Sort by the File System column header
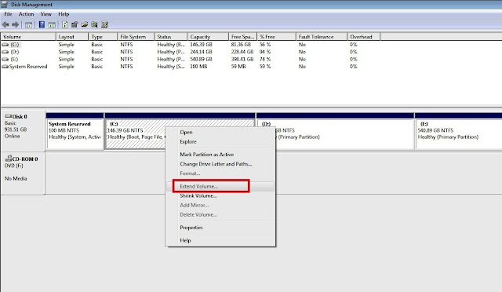Screen dimensions: 502x292 coord(136,37)
